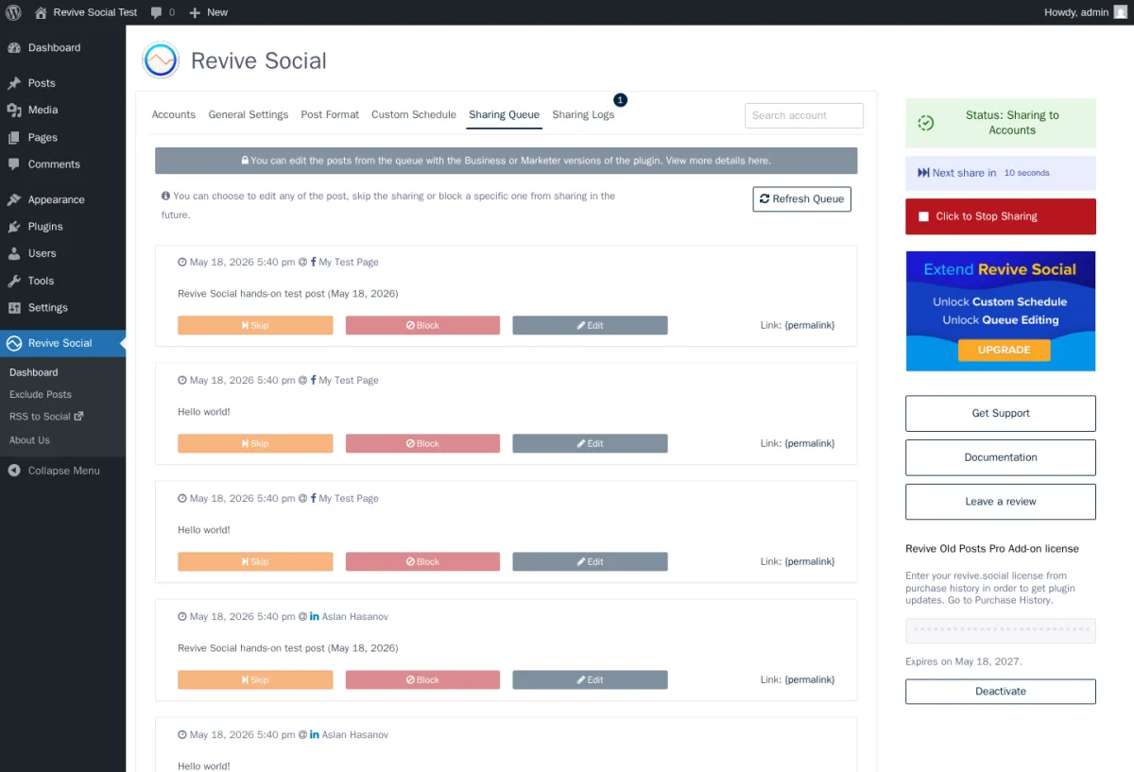This screenshot has width=1134, height=772.
Task: Block the first Revive Social hands-on post
Action: click(x=422, y=325)
